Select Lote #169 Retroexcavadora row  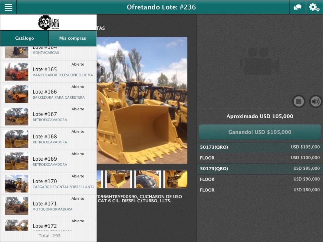tap(48, 161)
